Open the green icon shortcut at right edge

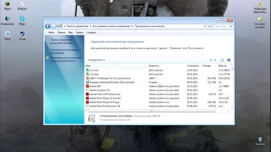click(260, 19)
